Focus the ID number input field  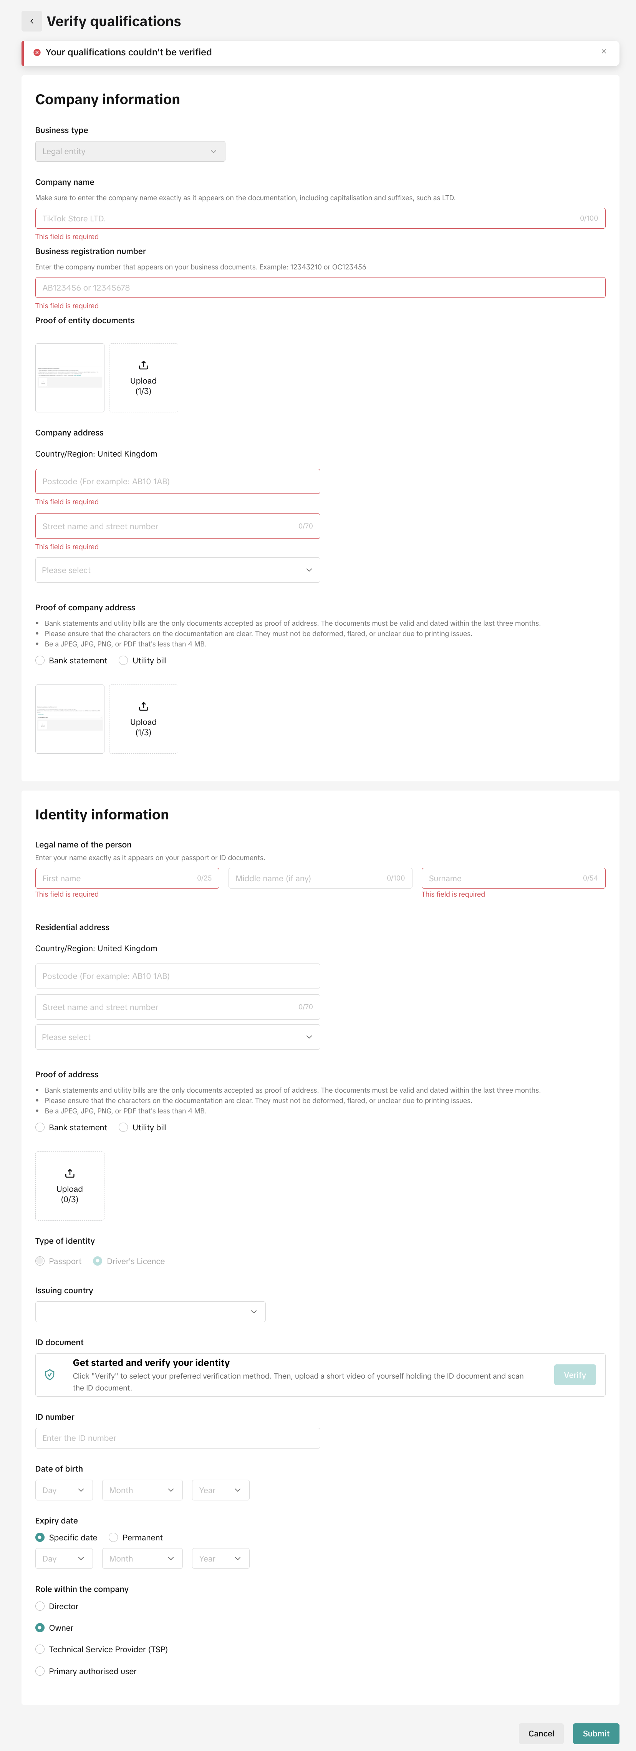(177, 1438)
